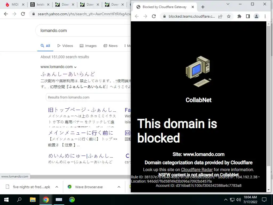Open the Chrome profile avatar
The width and height of the screenshot is (273, 205).
point(256,16)
